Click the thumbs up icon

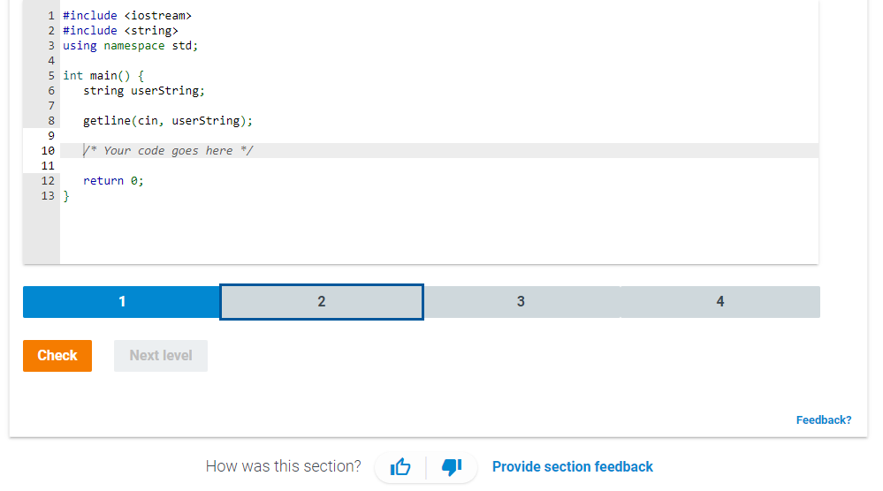coord(400,466)
